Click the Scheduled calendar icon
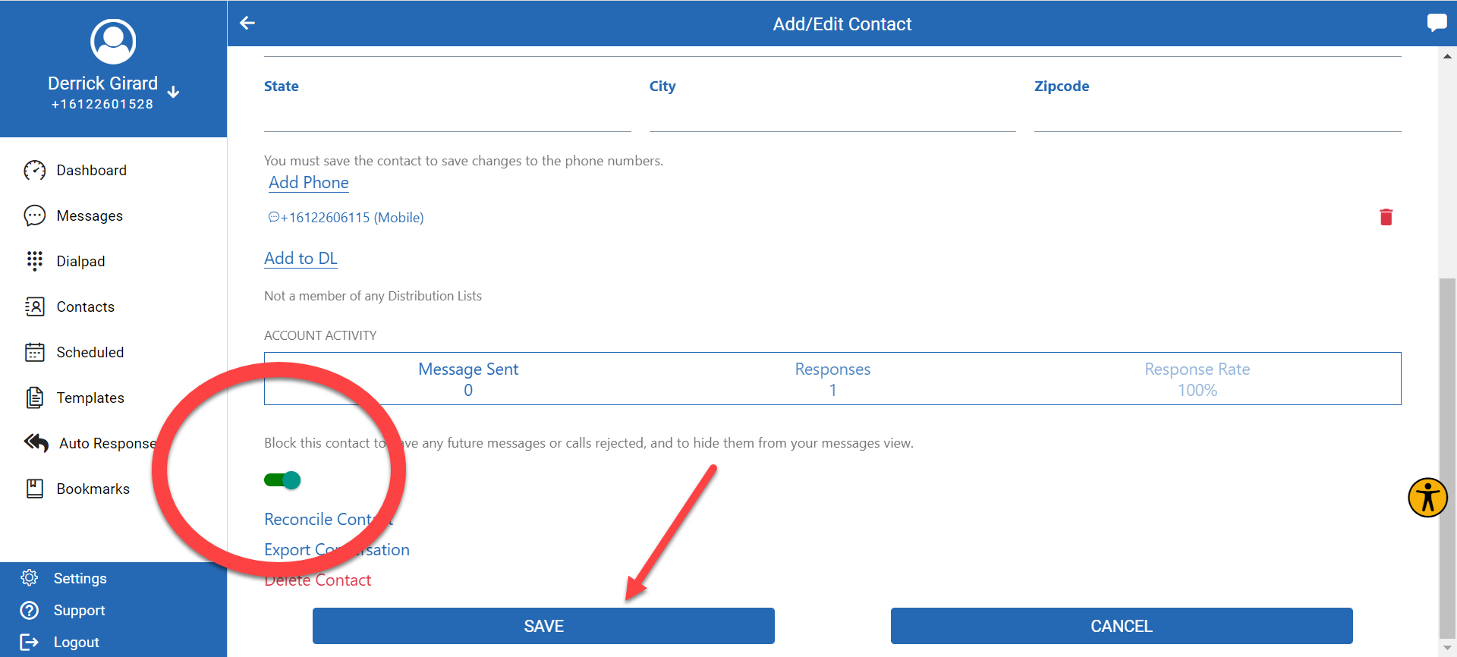 [x=35, y=352]
